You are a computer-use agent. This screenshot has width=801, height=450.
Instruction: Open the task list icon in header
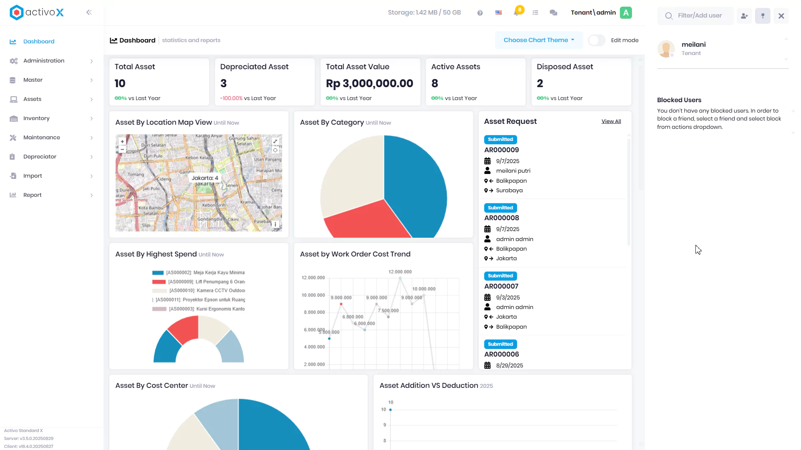click(x=536, y=13)
